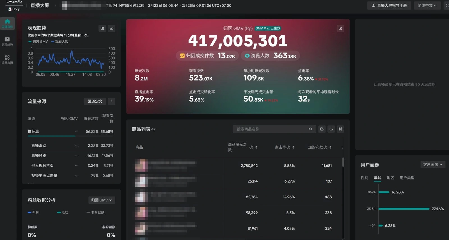Click 渠道定义 button
The width and height of the screenshot is (449, 240).
point(95,101)
